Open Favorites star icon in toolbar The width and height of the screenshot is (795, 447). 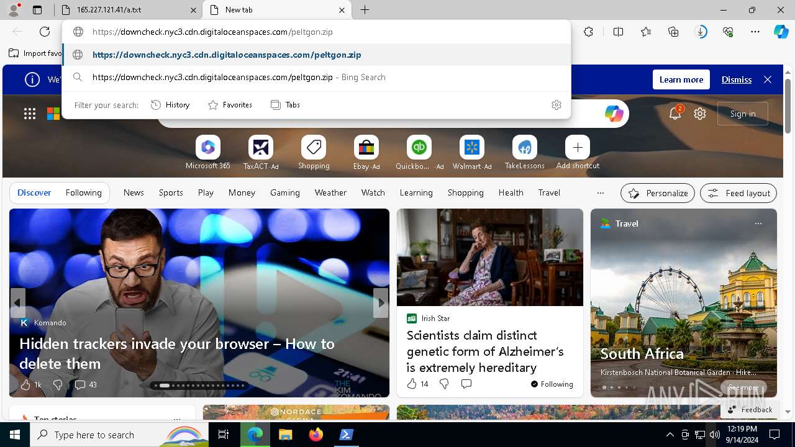point(646,32)
